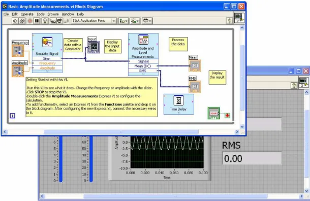Select the RMS indicator terminal
310x201 pixels.
click(195, 86)
